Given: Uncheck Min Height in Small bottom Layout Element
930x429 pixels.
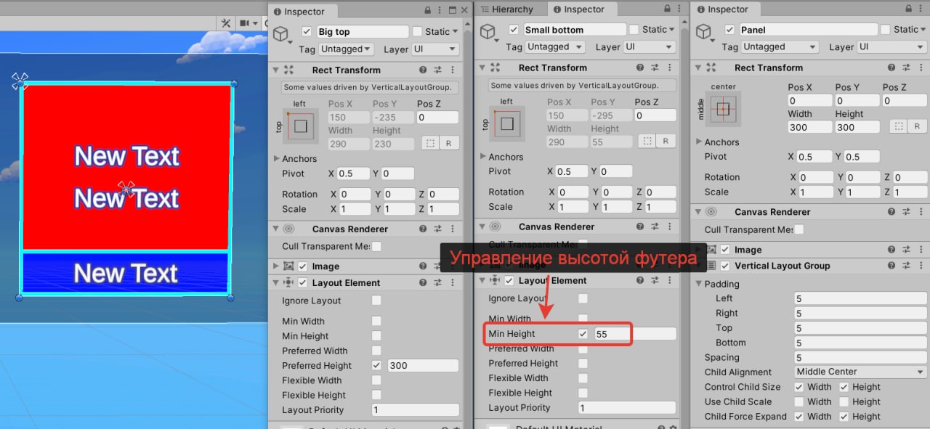Looking at the screenshot, I should tap(583, 334).
